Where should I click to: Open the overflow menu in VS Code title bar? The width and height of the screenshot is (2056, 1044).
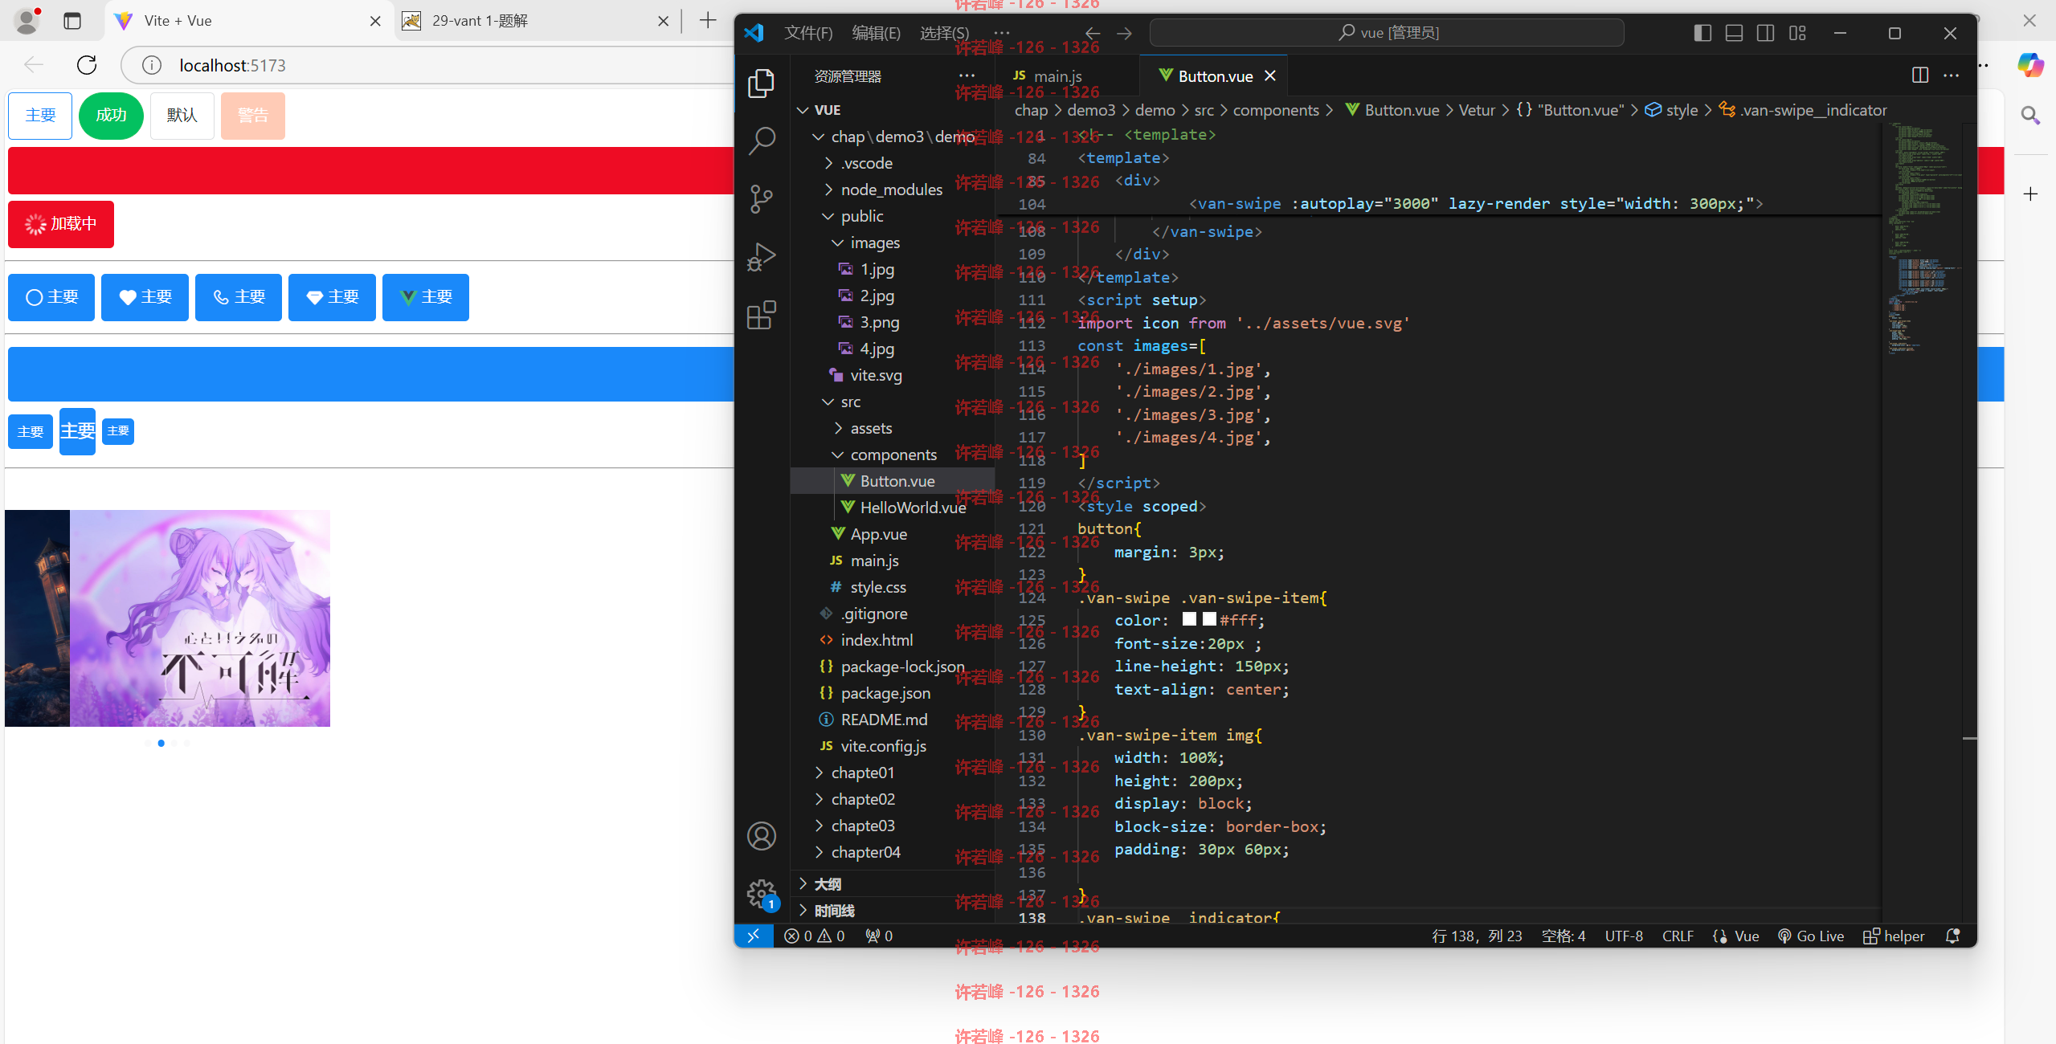click(x=1001, y=33)
